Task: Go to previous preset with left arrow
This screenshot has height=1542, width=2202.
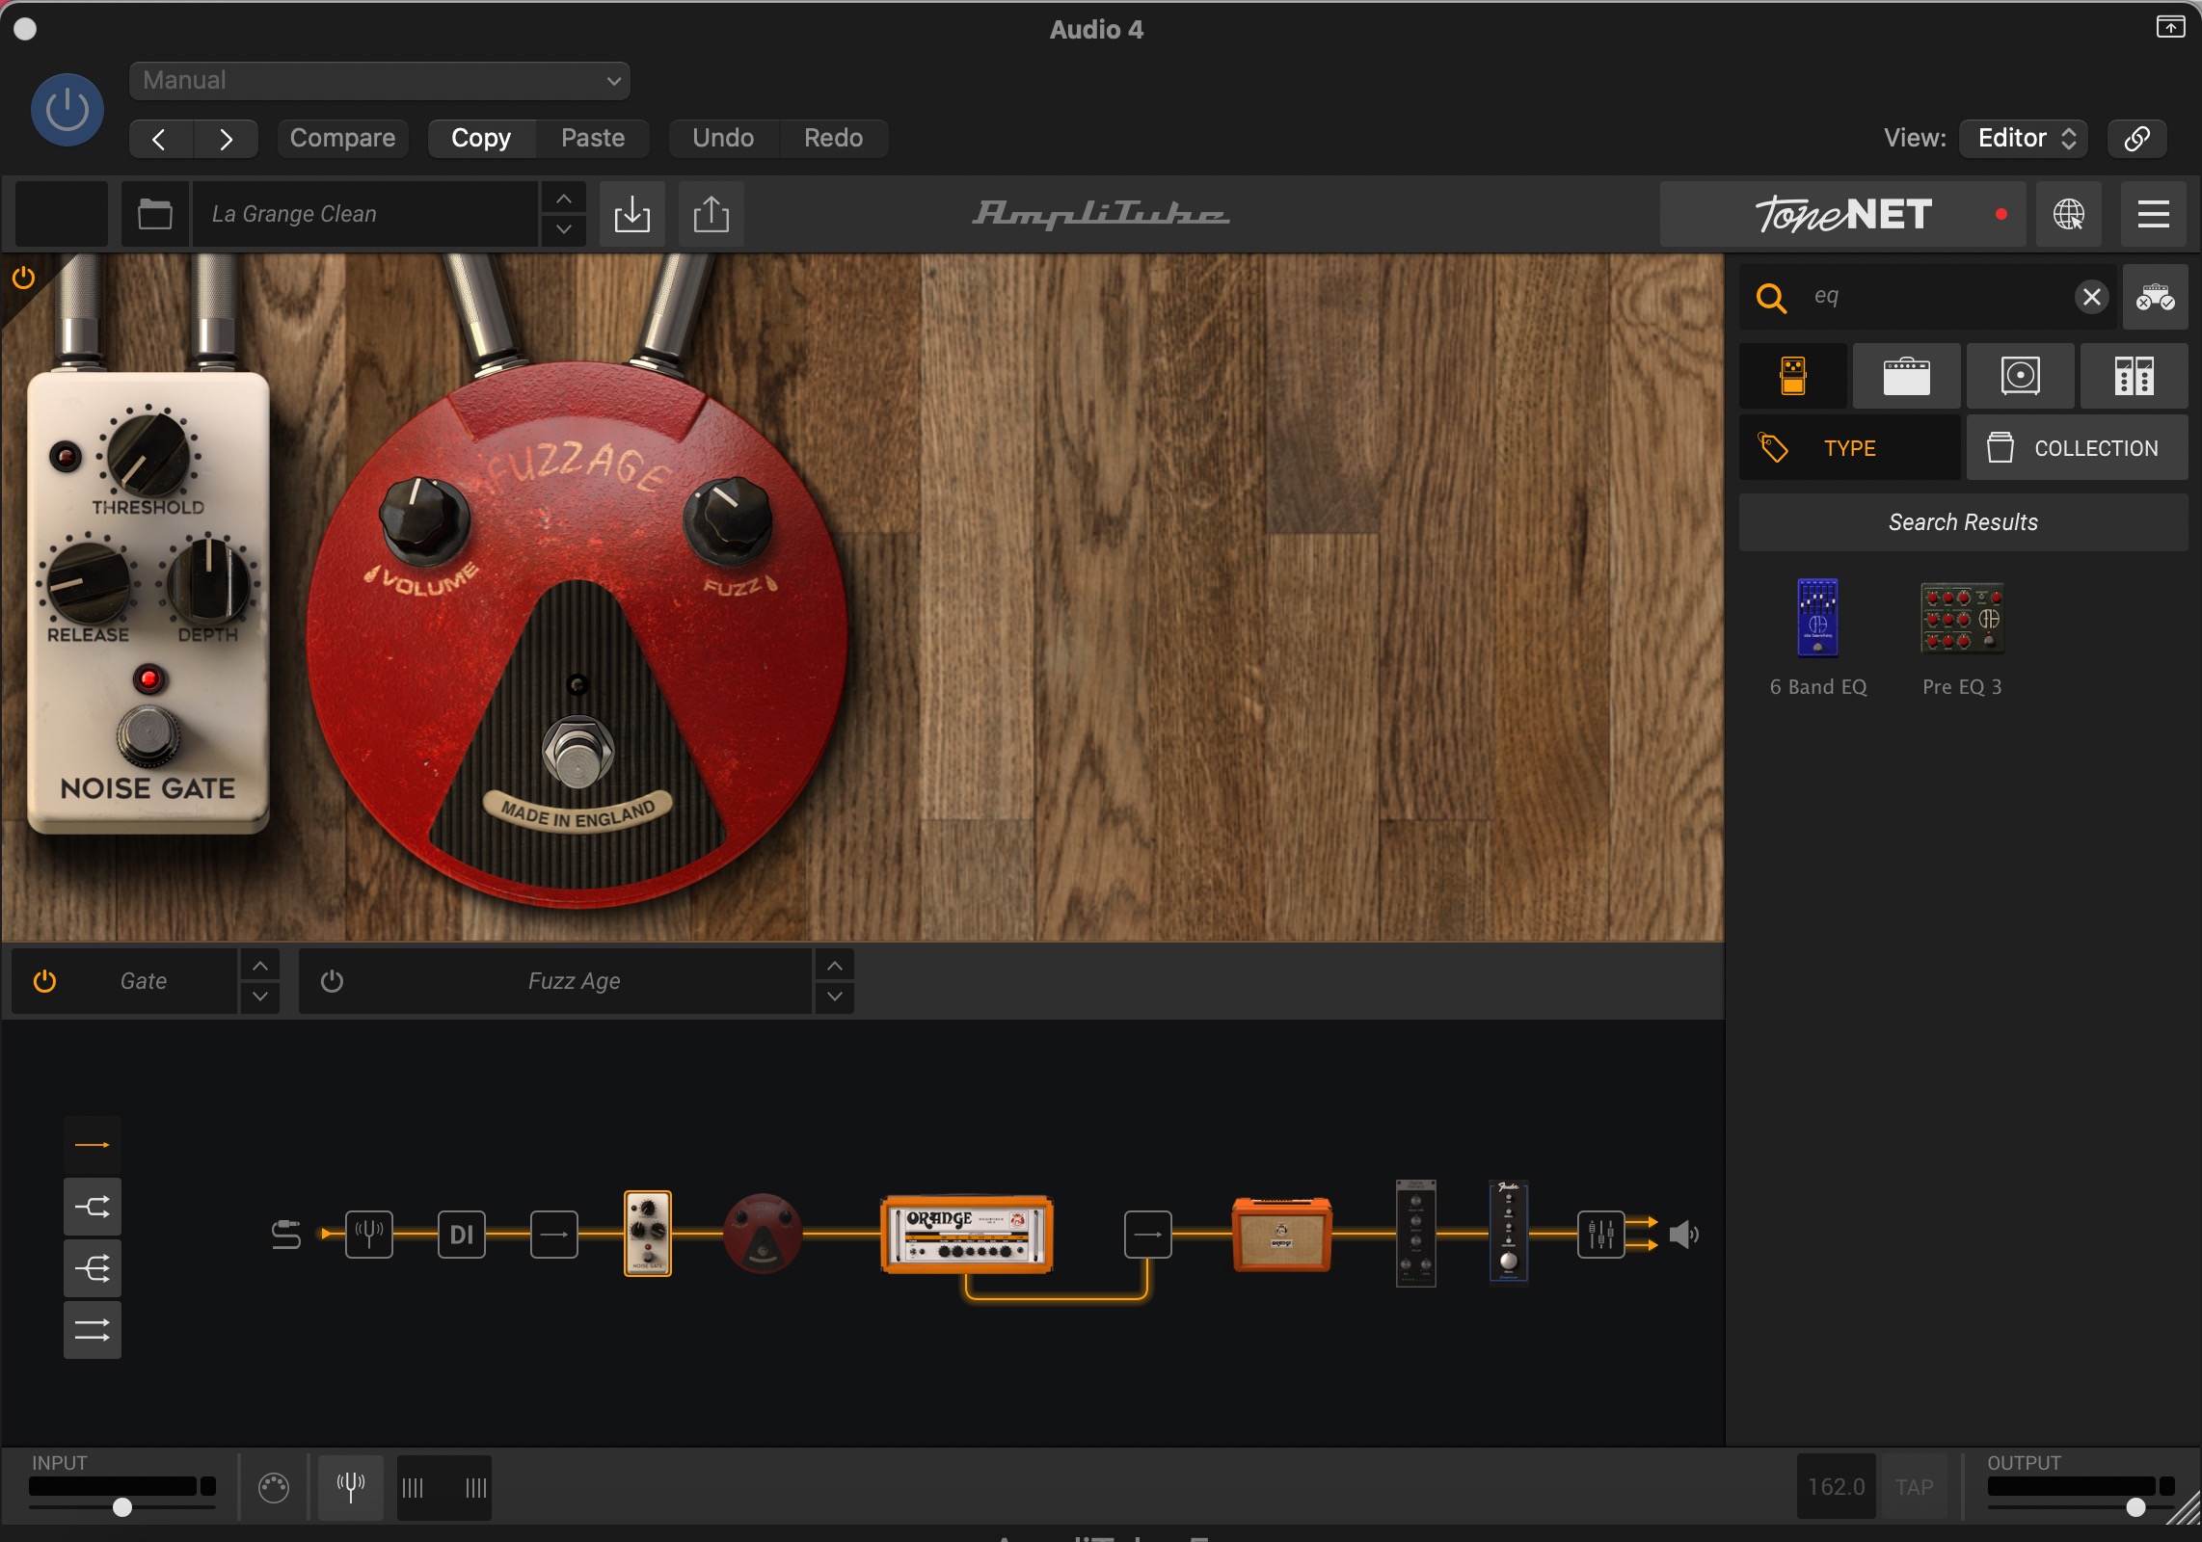Action: (160, 139)
